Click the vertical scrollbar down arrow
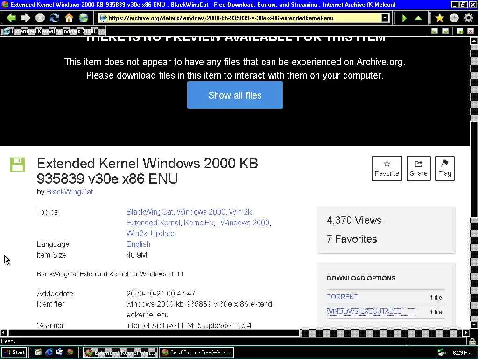The height and width of the screenshot is (359, 478). coord(474,324)
